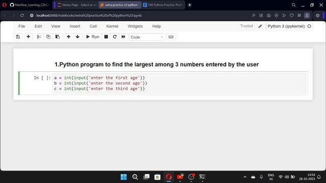Viewport: 326px width, 183px height.
Task: Open the cell type Code dropdown
Action: [146, 37]
